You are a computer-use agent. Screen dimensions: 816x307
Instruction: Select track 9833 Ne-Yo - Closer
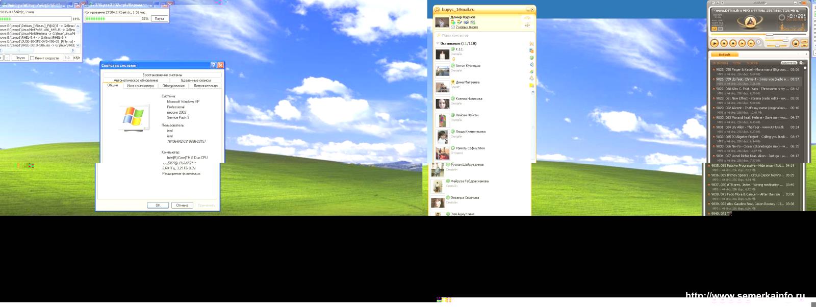point(757,148)
